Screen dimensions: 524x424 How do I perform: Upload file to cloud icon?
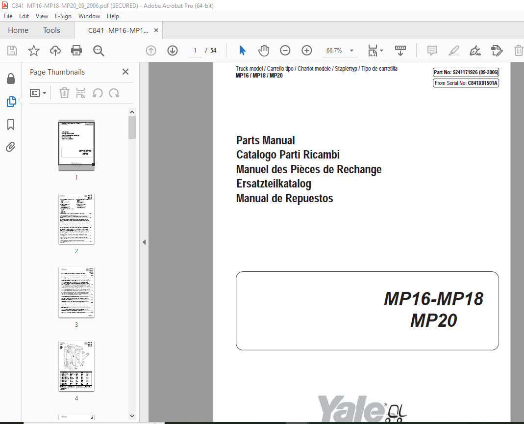[55, 51]
